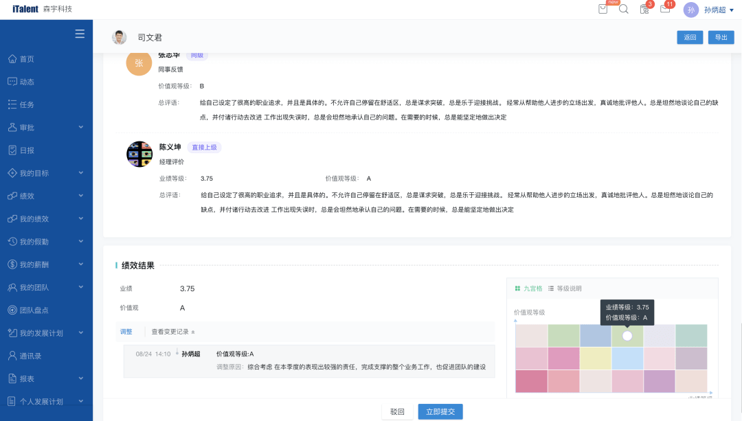Collapse the 查看变更记录 change log
This screenshot has height=421, width=742.
[173, 332]
